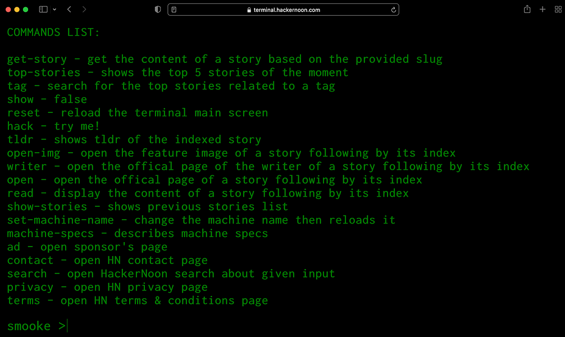
Task: Click the 'COMMANDS LIST:' heading
Action: coord(53,33)
